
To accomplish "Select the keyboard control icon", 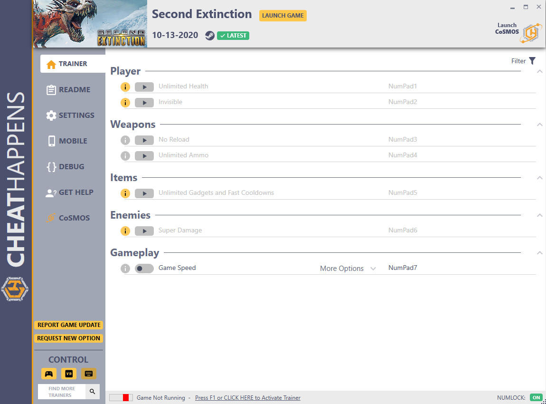I will 89,374.
